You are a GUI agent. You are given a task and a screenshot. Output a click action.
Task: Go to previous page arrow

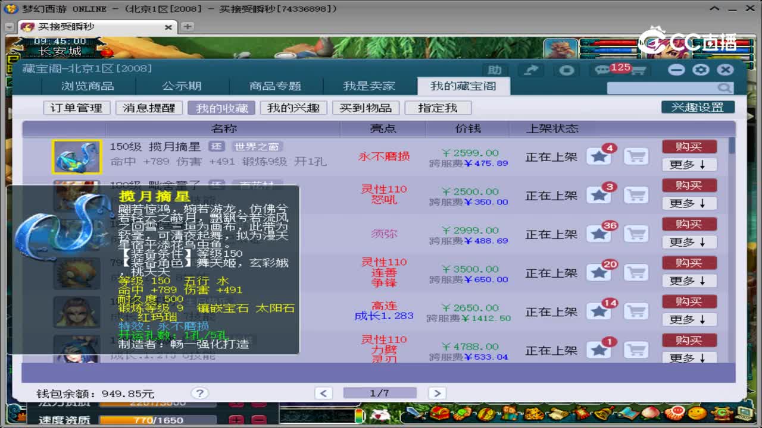coord(323,393)
